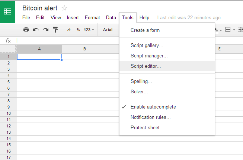Open the Format menu
Viewport: 243px width, 160px height.
(92, 17)
